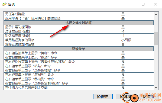Click the scrollbar up arrow
The image size is (162, 103).
coord(156,14)
